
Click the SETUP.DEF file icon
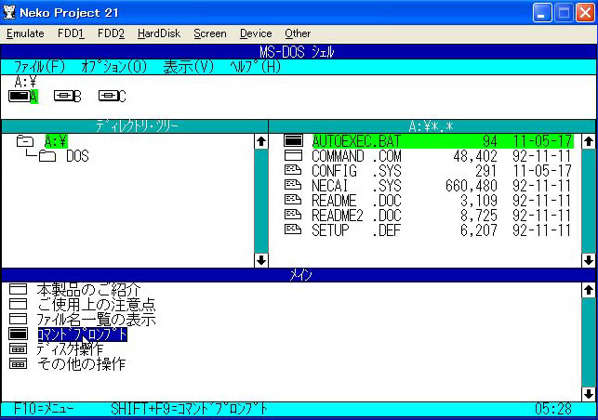coord(293,230)
